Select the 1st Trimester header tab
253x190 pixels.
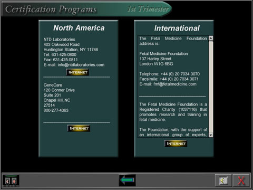coord(148,9)
